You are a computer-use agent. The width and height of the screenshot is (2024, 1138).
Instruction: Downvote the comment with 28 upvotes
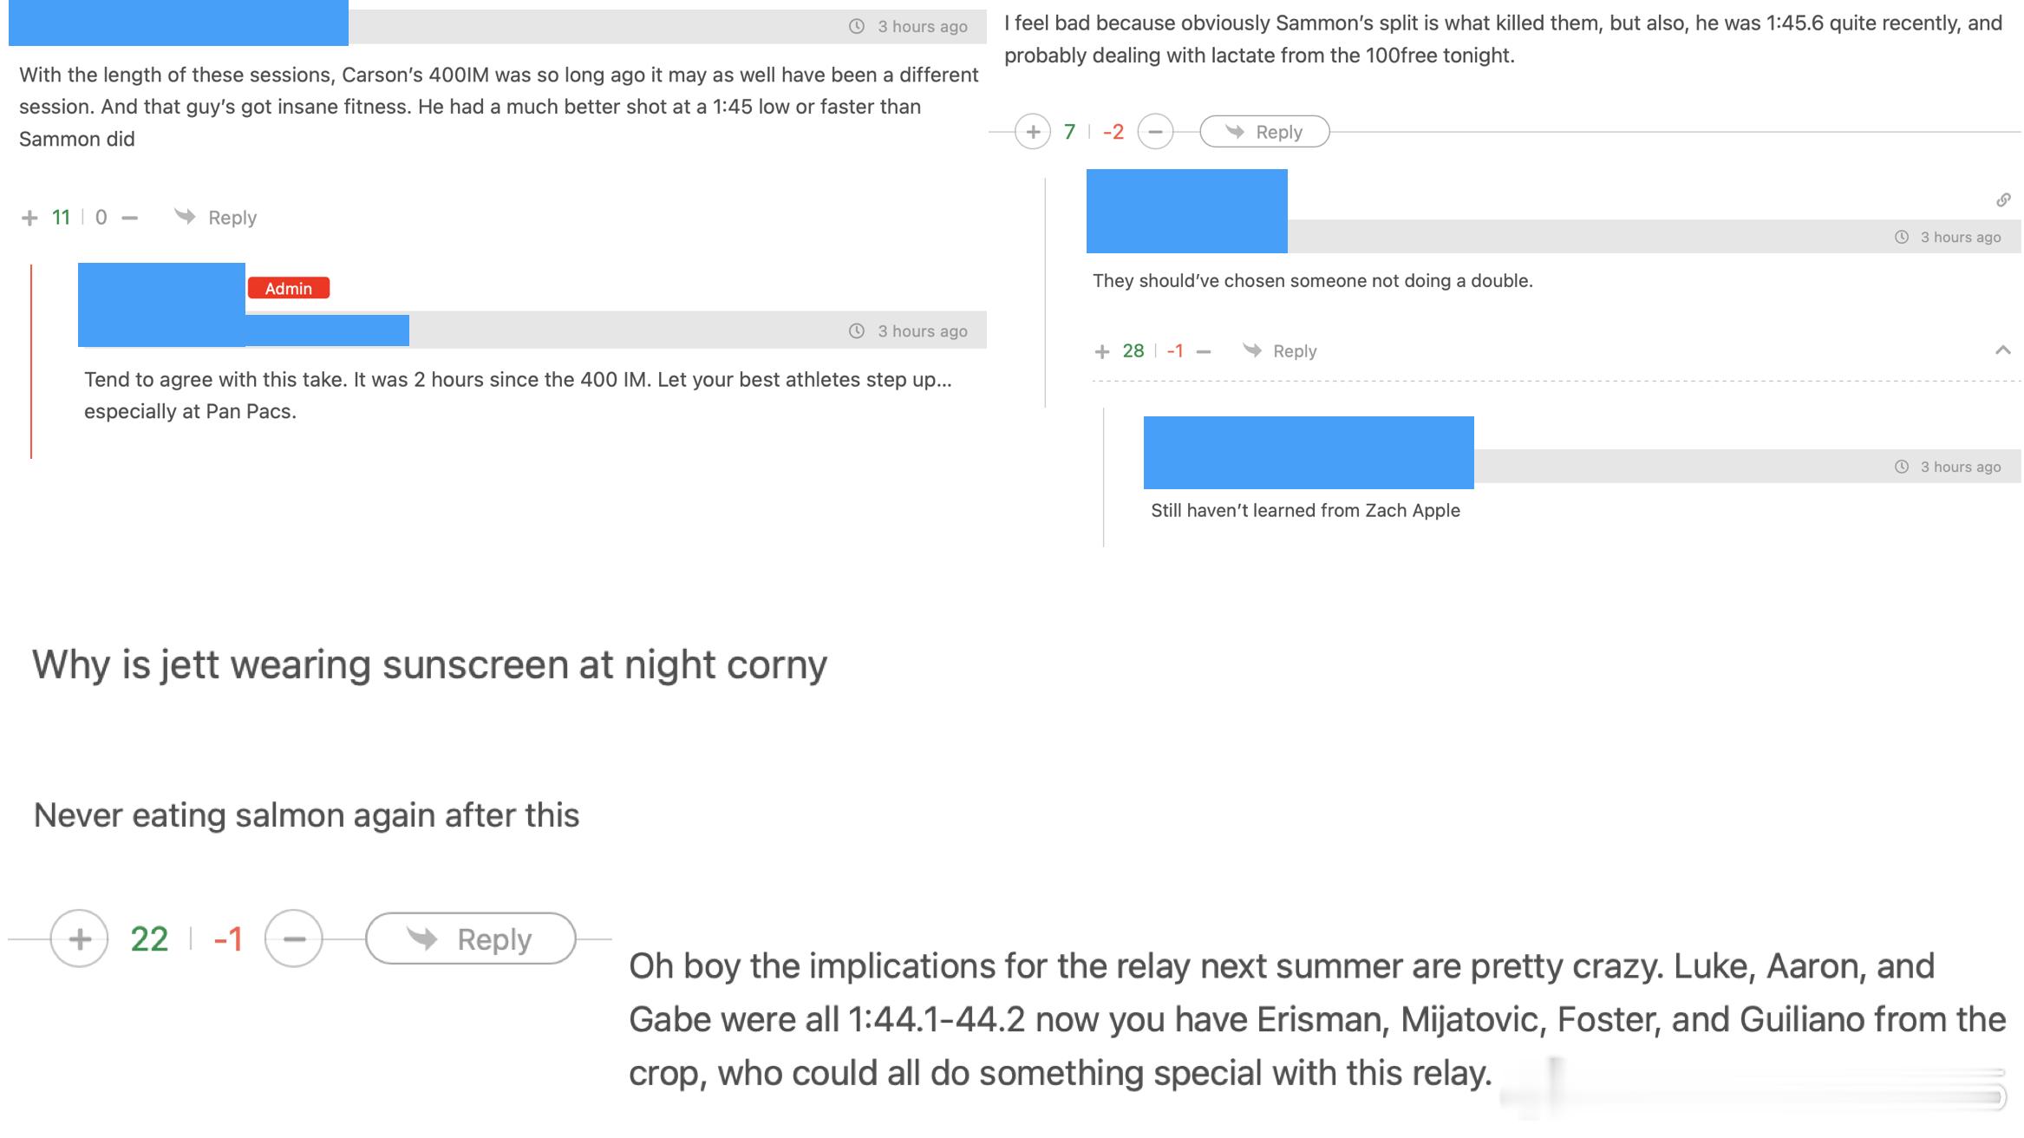pos(1204,351)
